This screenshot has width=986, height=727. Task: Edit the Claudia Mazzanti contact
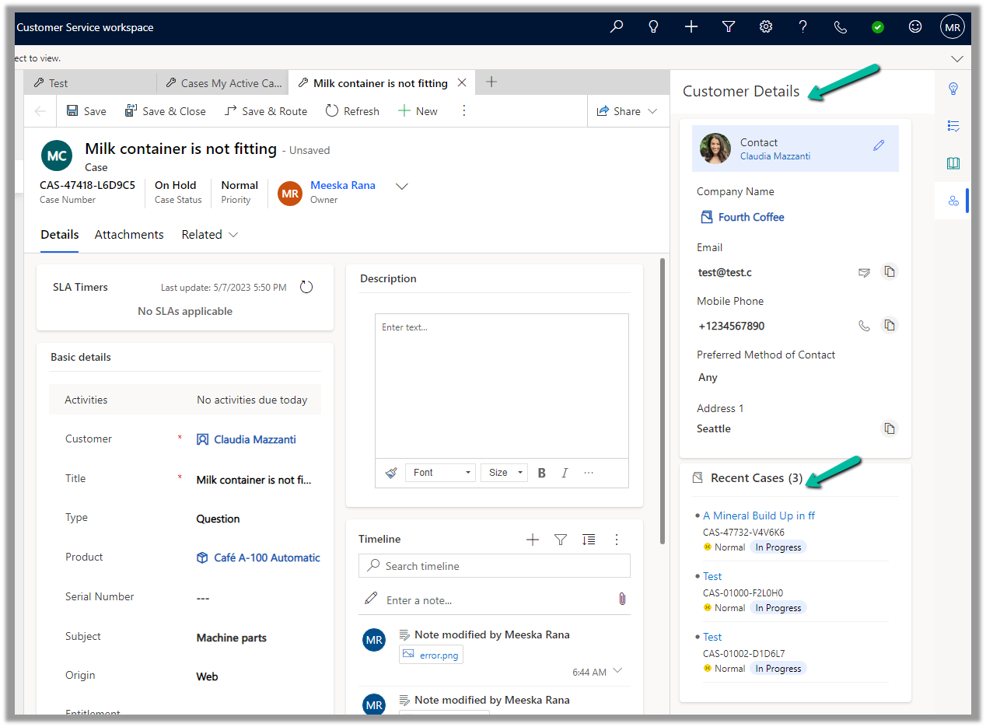(879, 145)
